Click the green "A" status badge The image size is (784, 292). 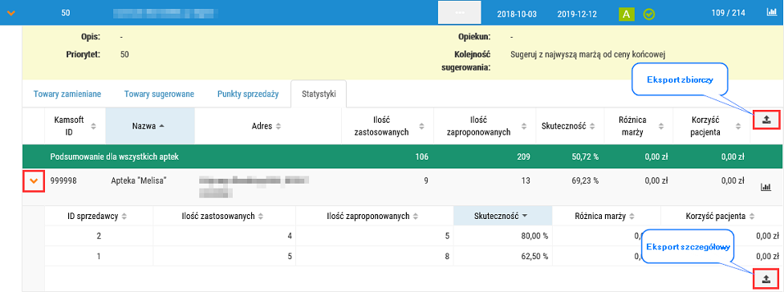coord(627,14)
